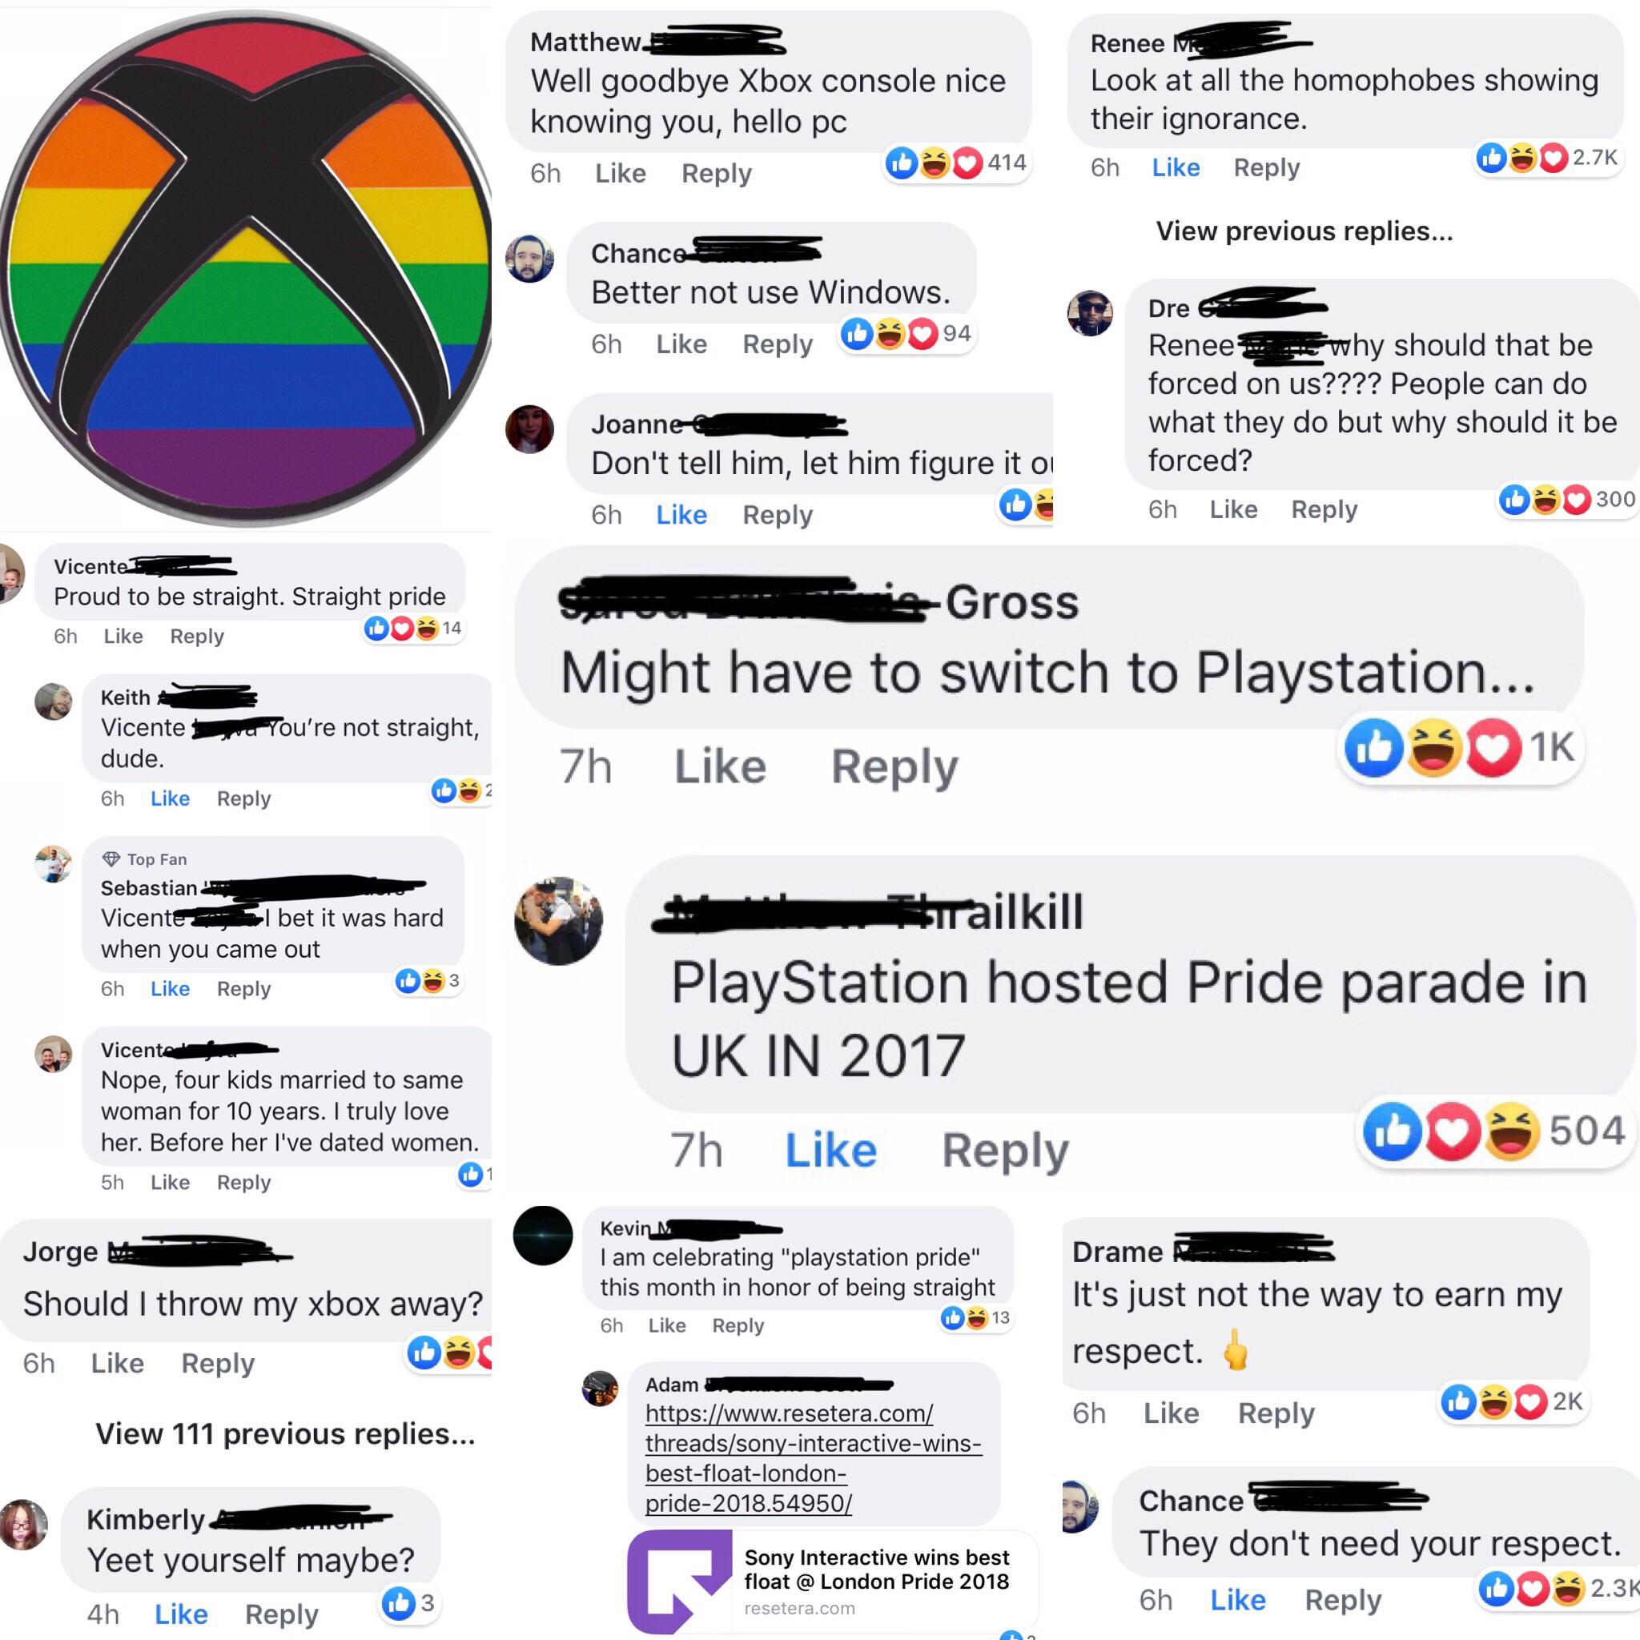Image resolution: width=1640 pixels, height=1640 pixels.
Task: View reactions on Renee's 2.7K comment
Action: (1546, 158)
